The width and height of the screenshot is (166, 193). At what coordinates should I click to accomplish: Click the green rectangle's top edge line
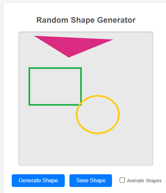(55, 68)
